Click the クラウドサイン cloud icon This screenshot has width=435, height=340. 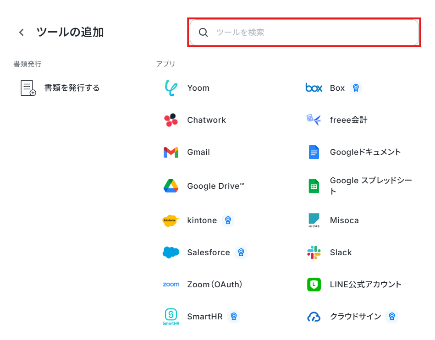(314, 317)
